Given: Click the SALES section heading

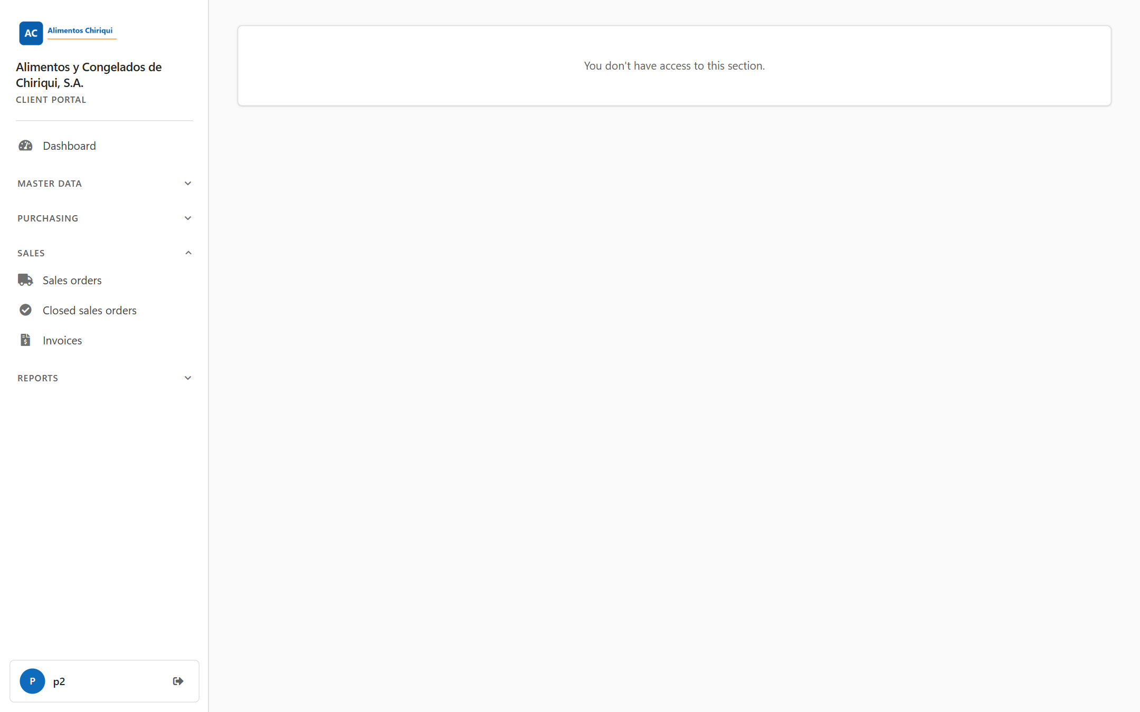Looking at the screenshot, I should click(31, 253).
